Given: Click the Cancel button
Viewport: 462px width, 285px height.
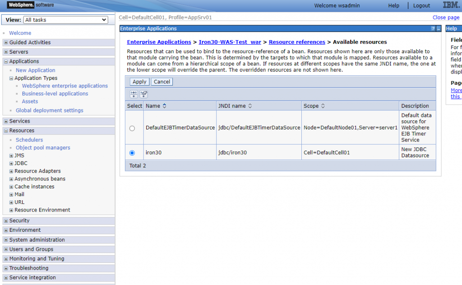Looking at the screenshot, I should pos(162,82).
